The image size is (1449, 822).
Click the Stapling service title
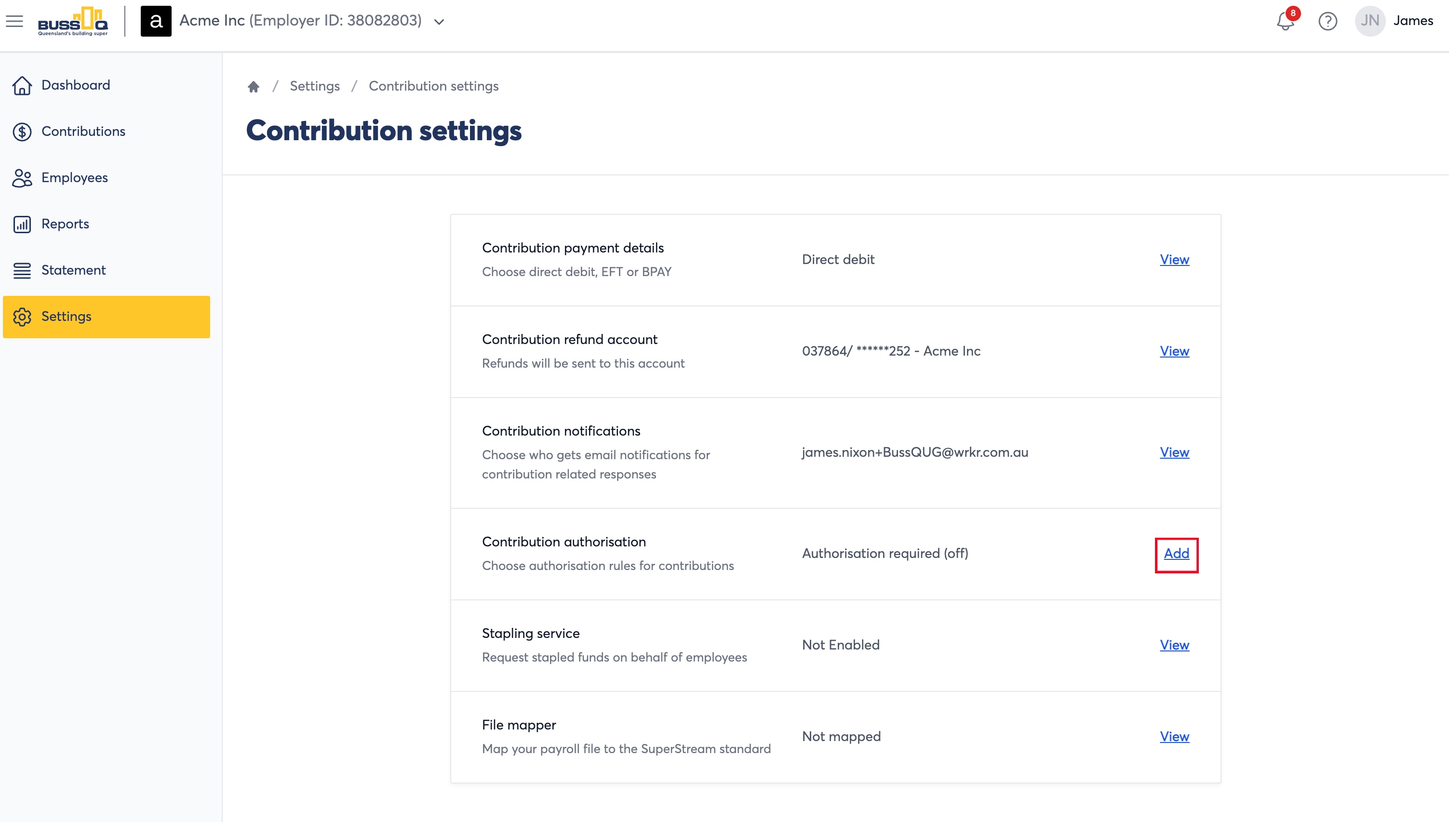point(531,634)
